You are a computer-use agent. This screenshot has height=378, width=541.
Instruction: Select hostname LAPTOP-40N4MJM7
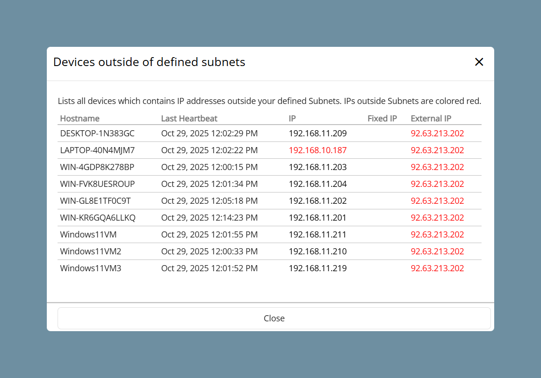97,150
